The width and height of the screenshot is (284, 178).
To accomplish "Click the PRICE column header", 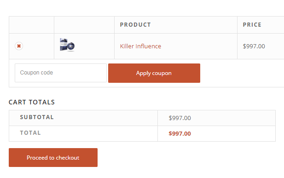I will coord(252,25).
